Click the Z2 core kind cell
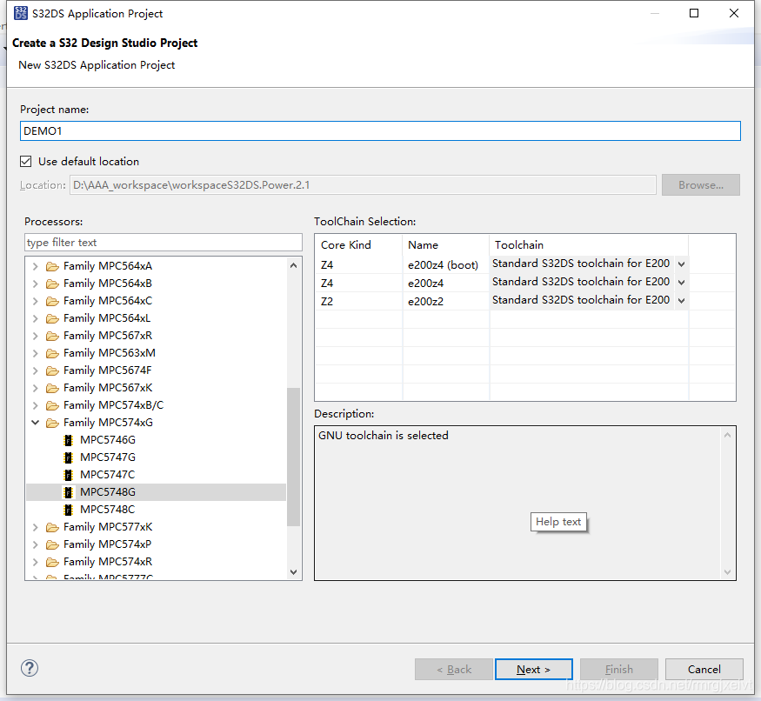This screenshot has width=761, height=701. [x=327, y=302]
